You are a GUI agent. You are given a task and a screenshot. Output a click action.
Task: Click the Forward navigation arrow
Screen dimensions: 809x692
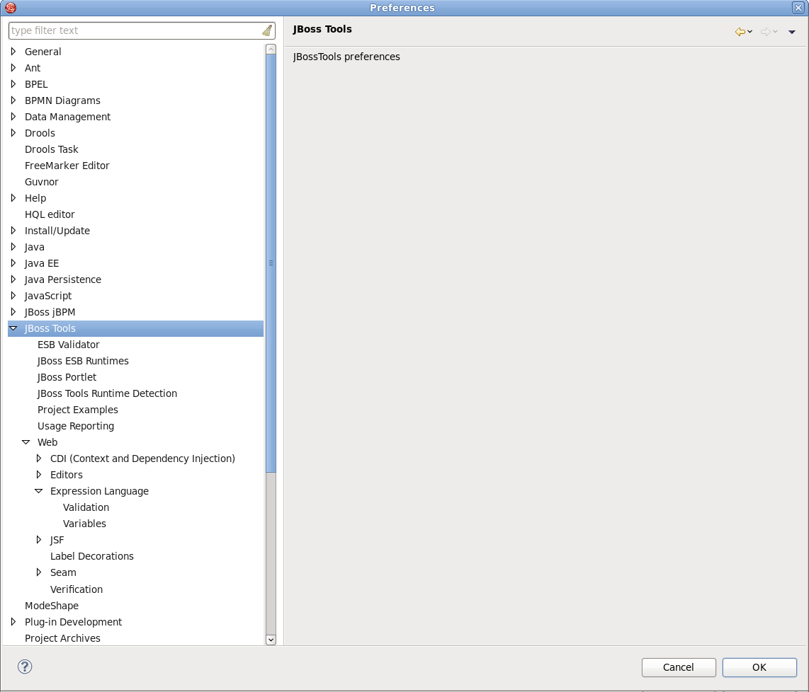point(766,32)
